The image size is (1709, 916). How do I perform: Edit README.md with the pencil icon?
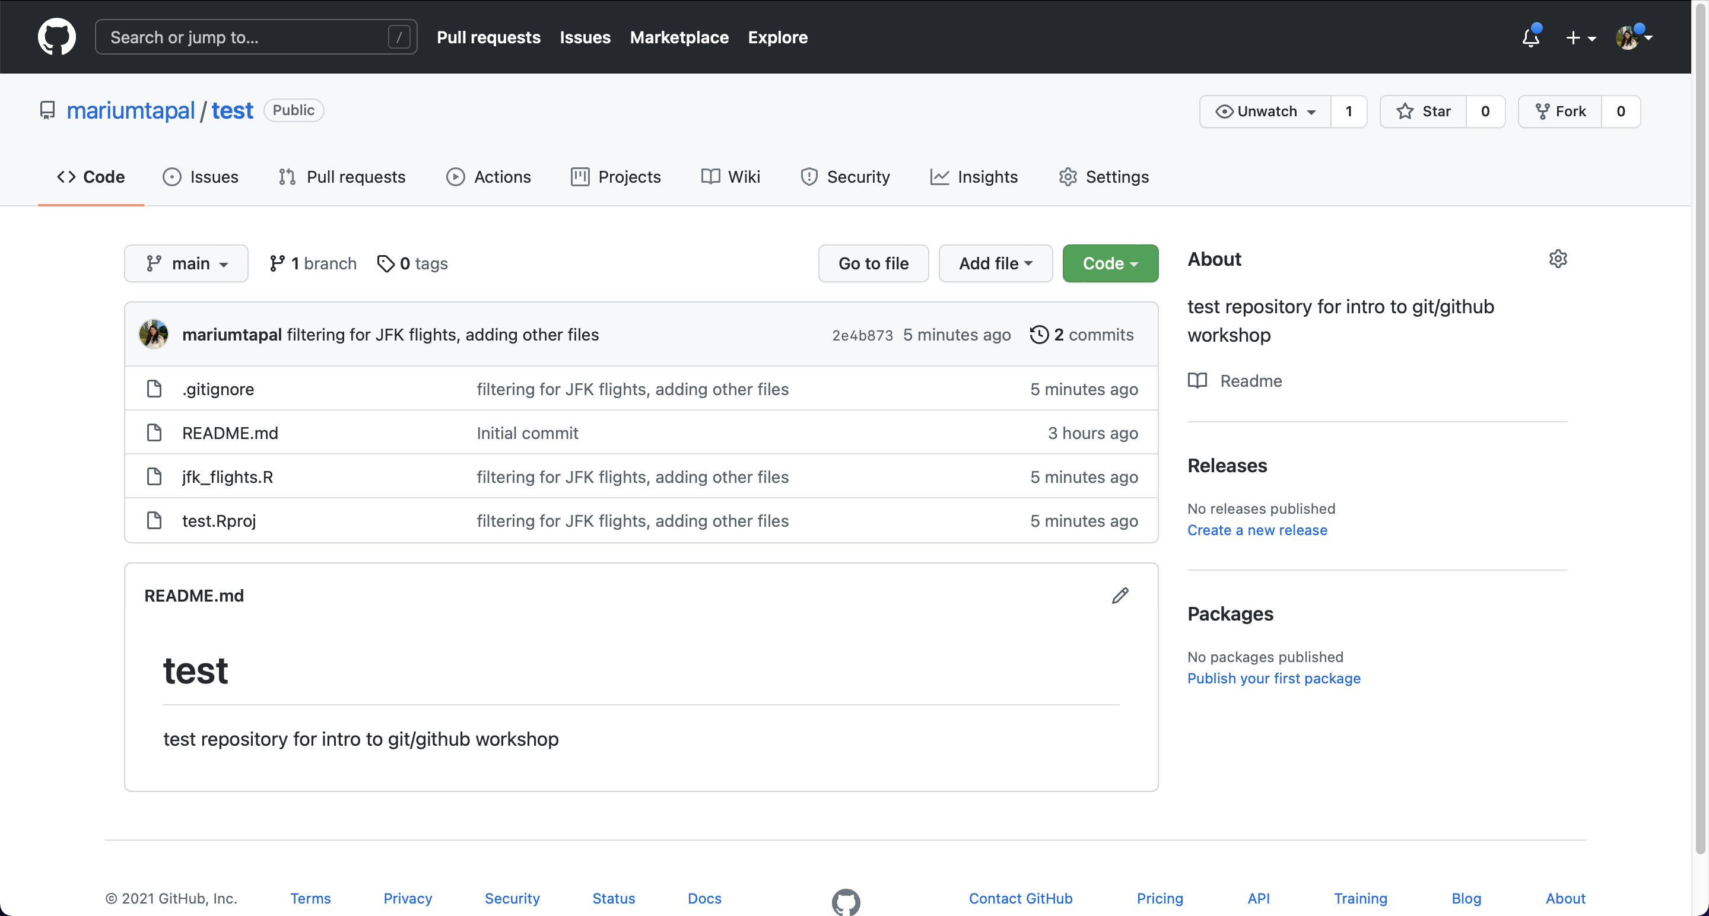[x=1120, y=595]
